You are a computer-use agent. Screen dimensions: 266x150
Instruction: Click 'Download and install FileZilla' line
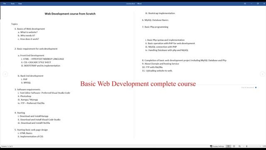tap(35, 123)
